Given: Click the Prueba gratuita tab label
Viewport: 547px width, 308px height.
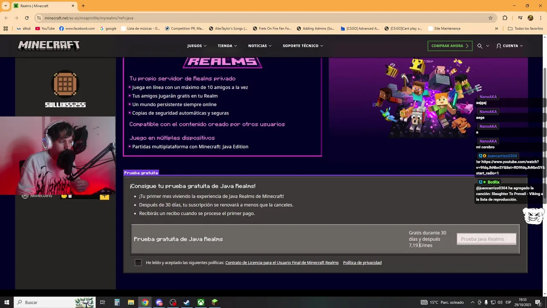Looking at the screenshot, I should point(141,173).
